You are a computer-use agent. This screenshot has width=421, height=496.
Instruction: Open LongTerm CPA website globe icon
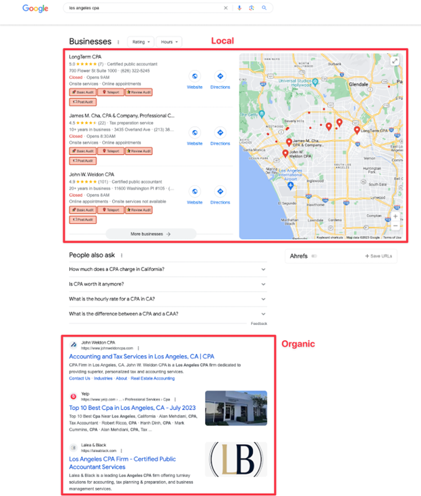tap(195, 76)
